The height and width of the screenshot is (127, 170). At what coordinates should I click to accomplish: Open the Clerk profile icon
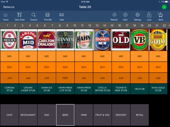coord(125,15)
